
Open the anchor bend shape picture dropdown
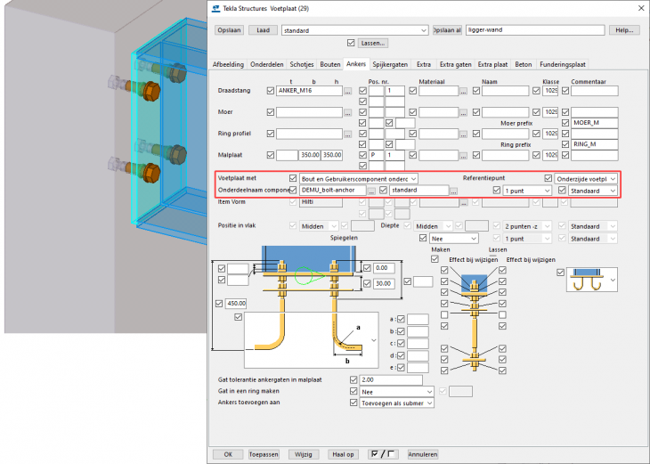click(311, 340)
